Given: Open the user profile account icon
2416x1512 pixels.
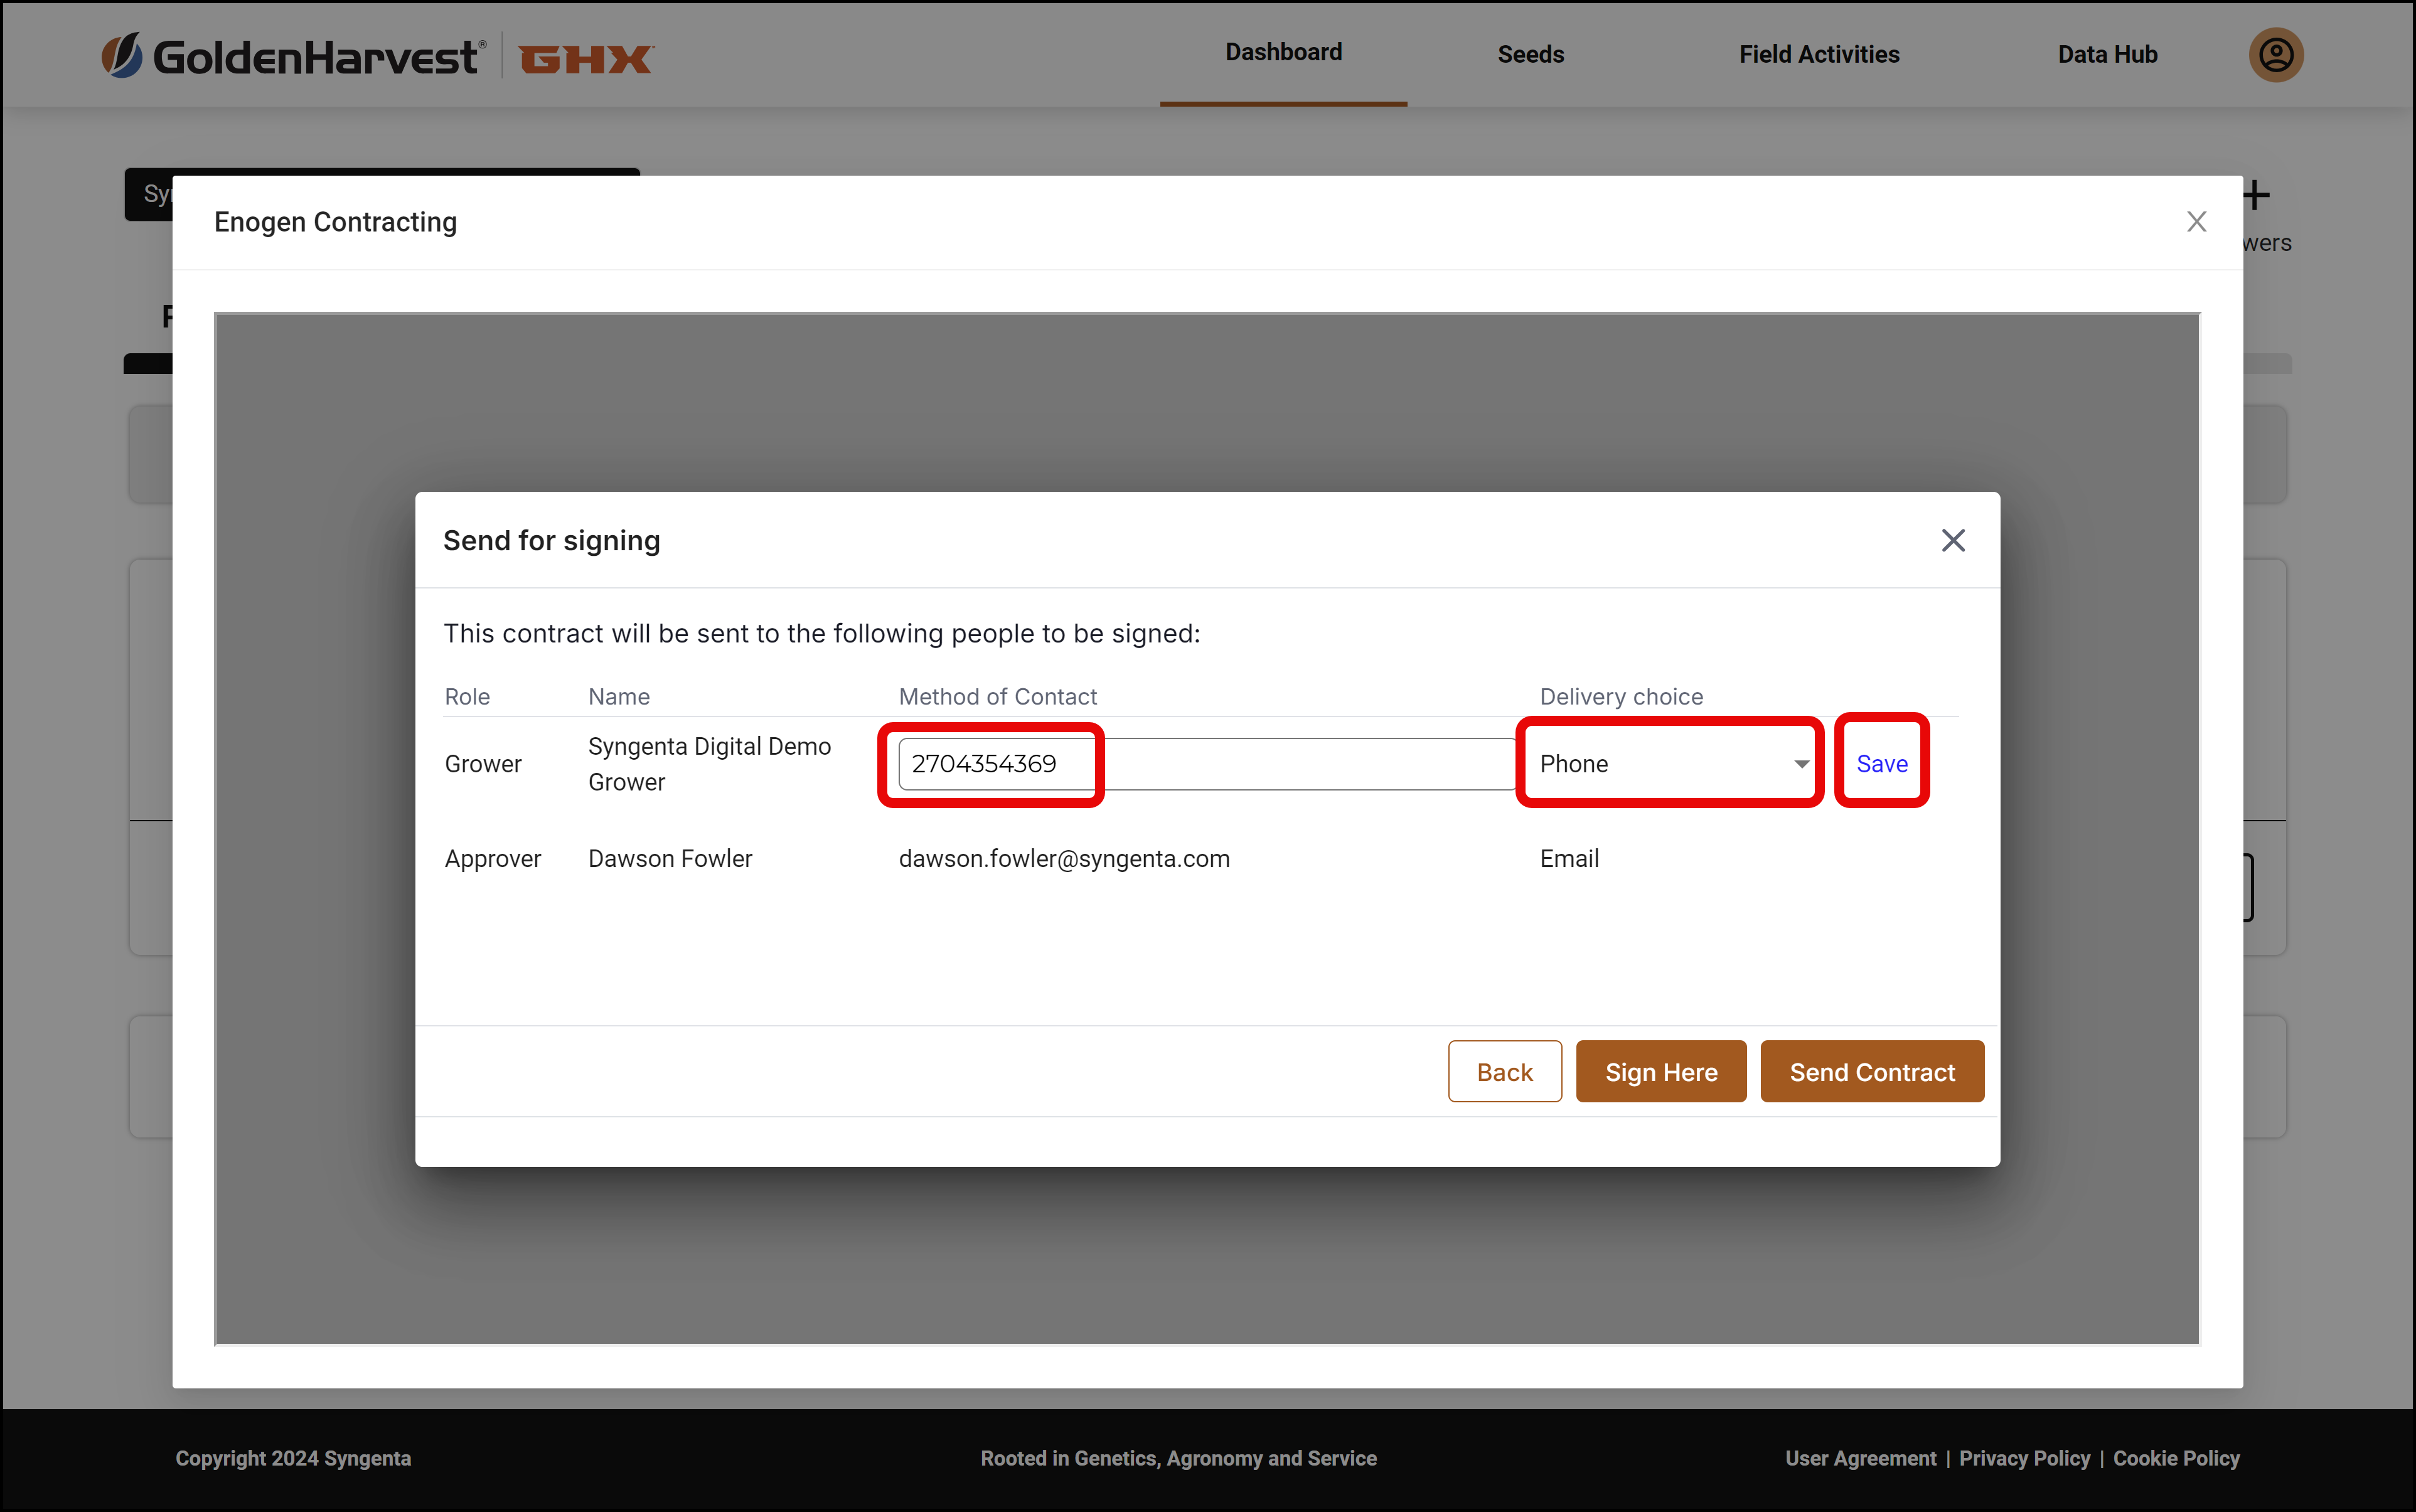Looking at the screenshot, I should coord(2276,54).
